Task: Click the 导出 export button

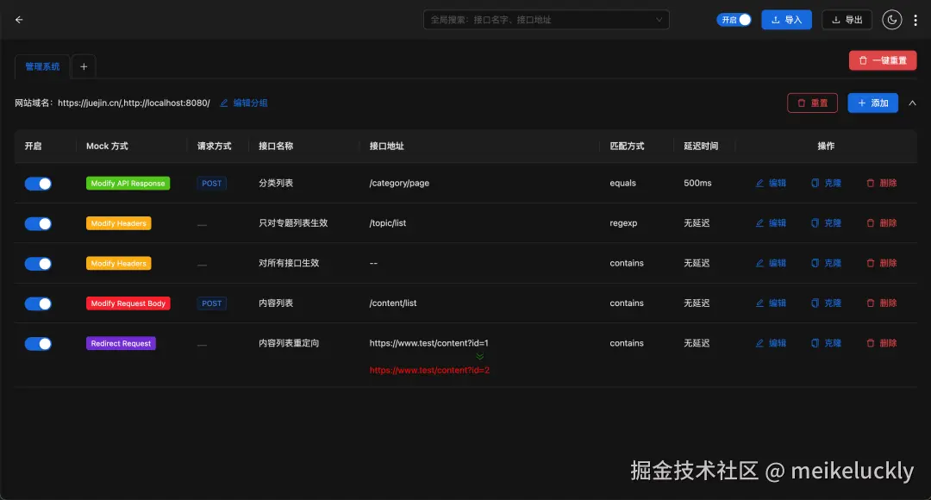Action: (x=847, y=20)
